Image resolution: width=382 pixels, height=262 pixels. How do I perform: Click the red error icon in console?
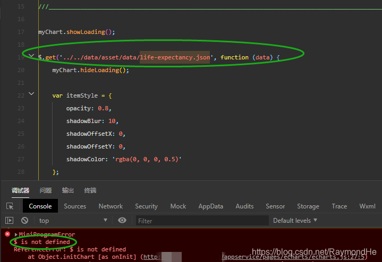7,234
